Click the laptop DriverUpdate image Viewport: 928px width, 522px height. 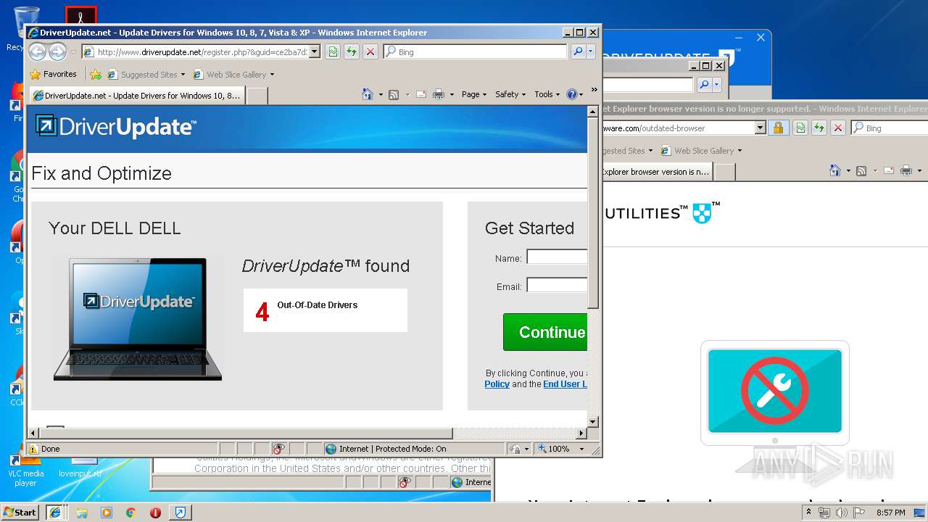point(138,318)
